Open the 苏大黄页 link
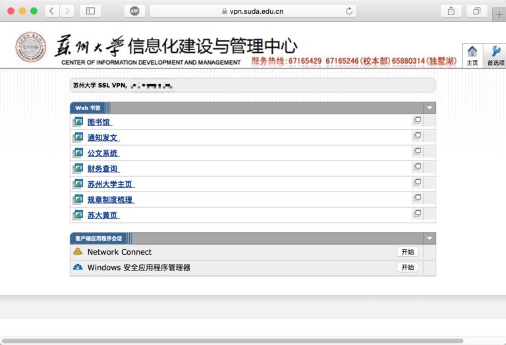This screenshot has height=345, width=506. pyautogui.click(x=103, y=215)
